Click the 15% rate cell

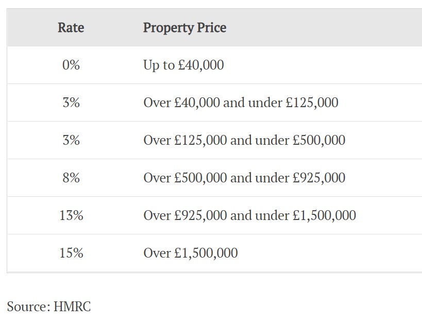[x=71, y=253]
